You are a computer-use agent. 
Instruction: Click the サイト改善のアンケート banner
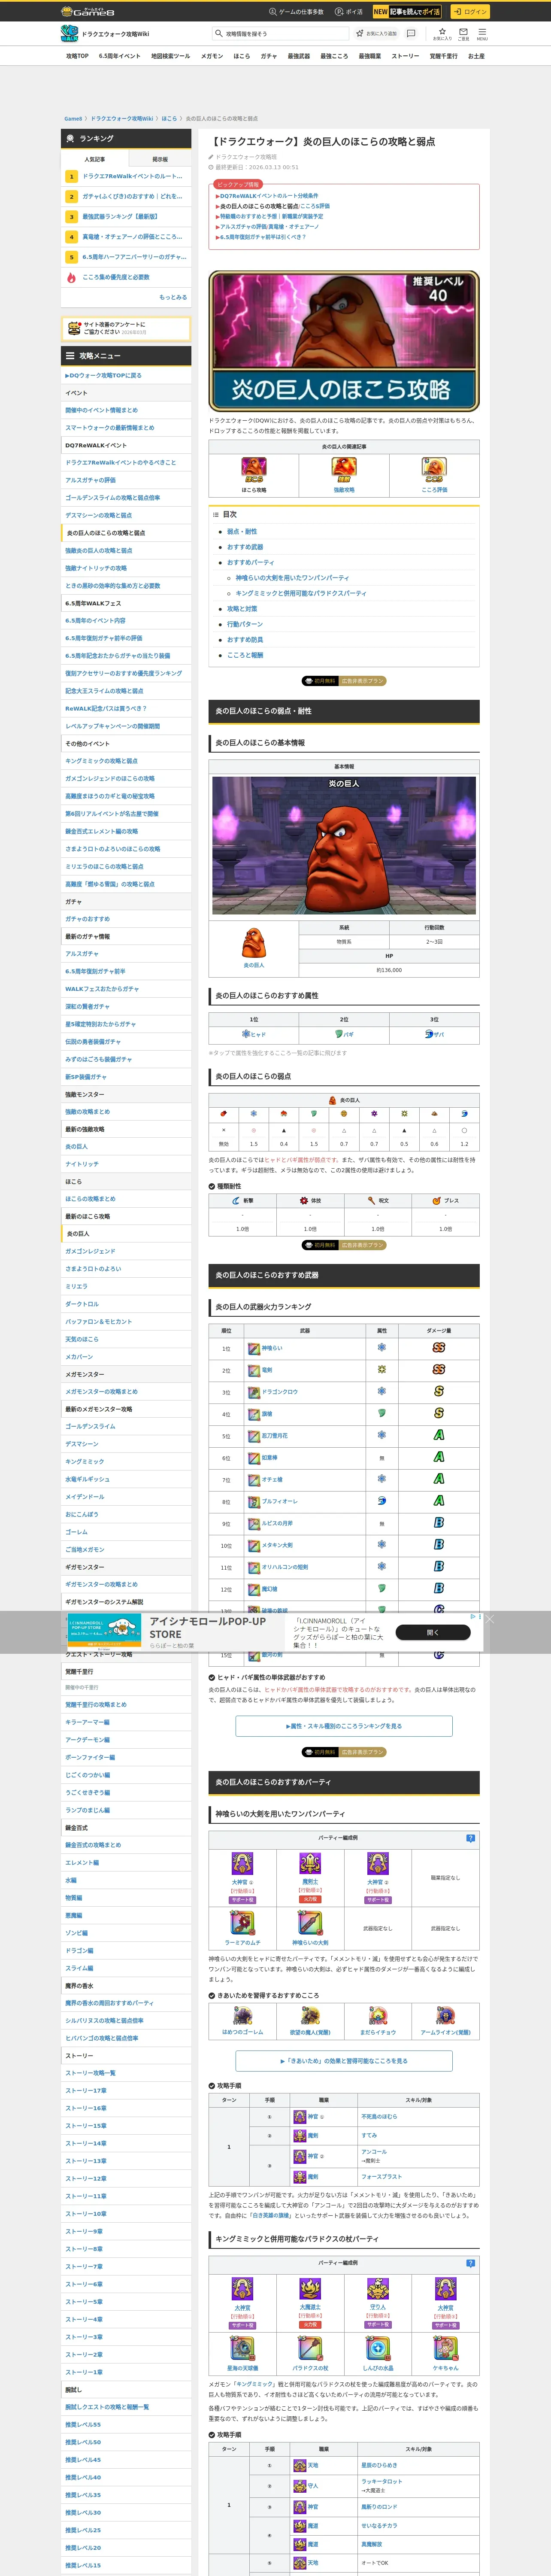[x=126, y=328]
